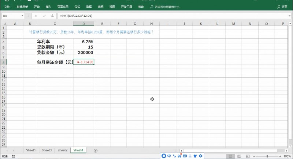Select column D header
The width and height of the screenshot is (293, 159).
coord(84,24)
